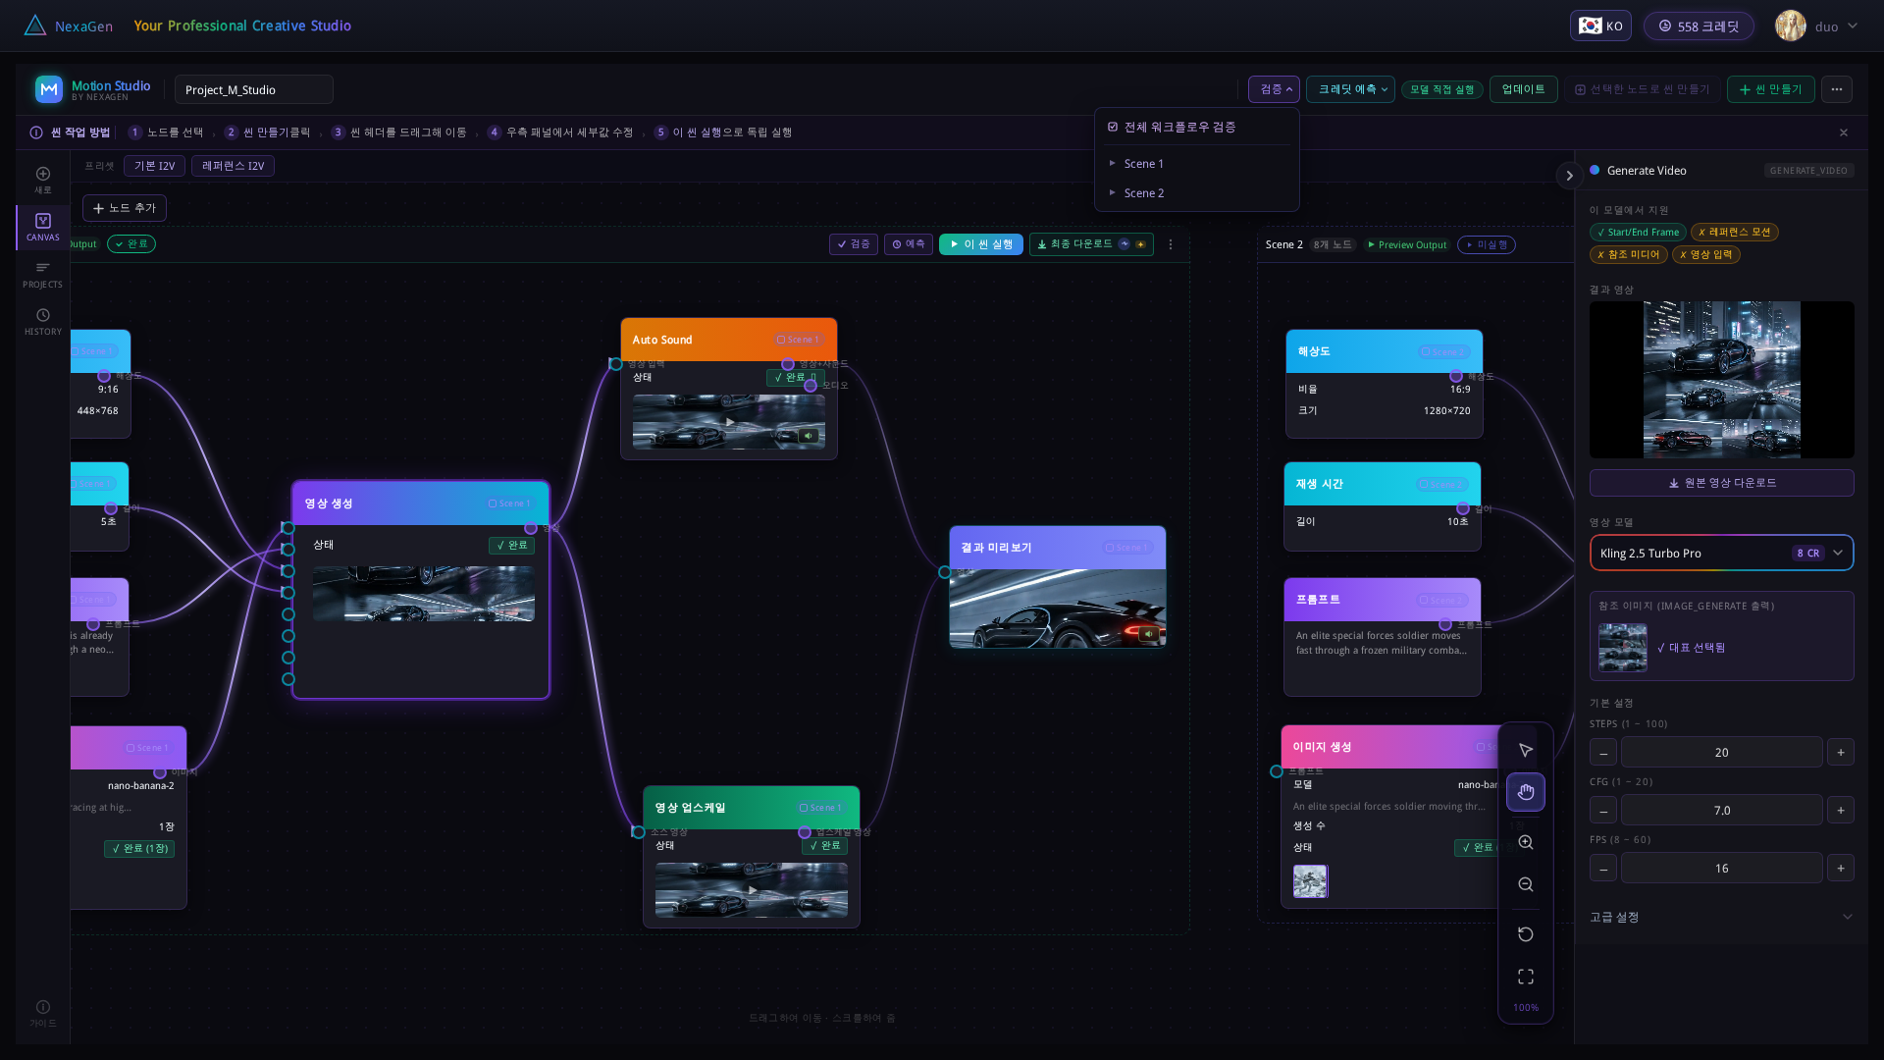Click the reference image thumbnail
The image size is (1884, 1060).
pos(1623,648)
